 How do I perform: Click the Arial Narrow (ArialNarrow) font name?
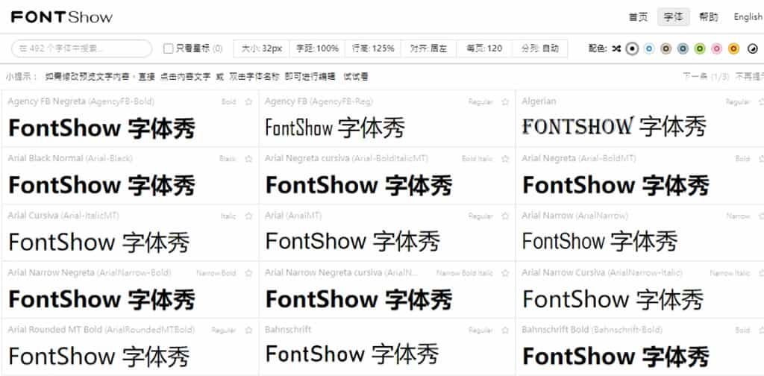(x=575, y=216)
